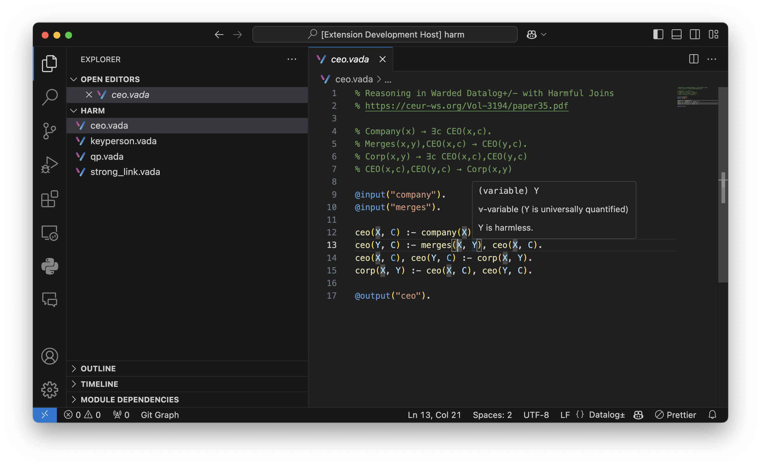Open errors and warnings status item

[x=82, y=415]
